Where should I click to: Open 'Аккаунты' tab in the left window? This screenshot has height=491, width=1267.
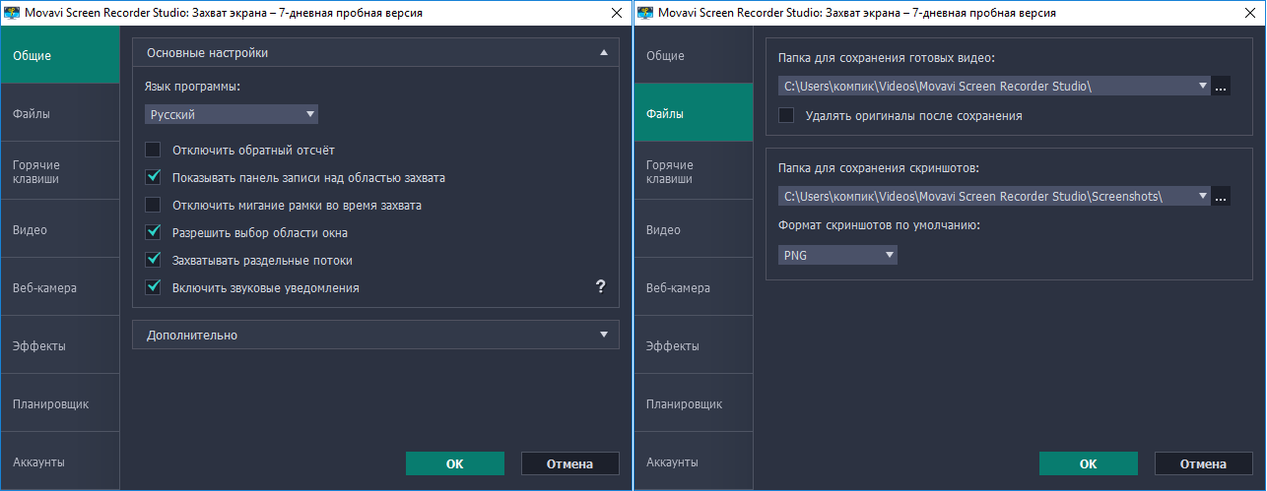60,461
